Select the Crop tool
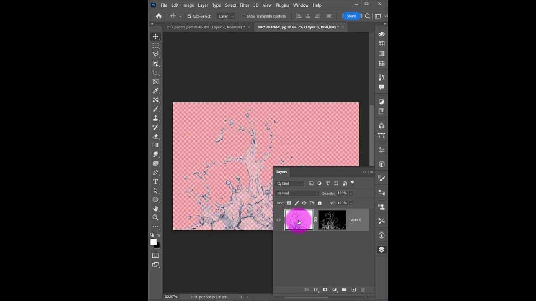 pyautogui.click(x=156, y=73)
